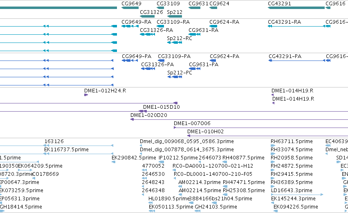Select the Sp212 gene label
The height and width of the screenshot is (213, 348).
click(x=175, y=12)
